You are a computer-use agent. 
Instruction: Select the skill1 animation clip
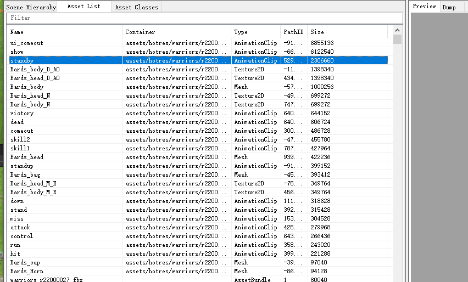click(20, 148)
